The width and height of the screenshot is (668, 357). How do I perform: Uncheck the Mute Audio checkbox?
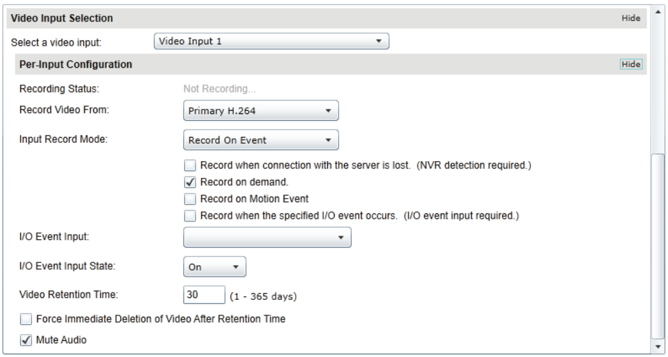26,340
